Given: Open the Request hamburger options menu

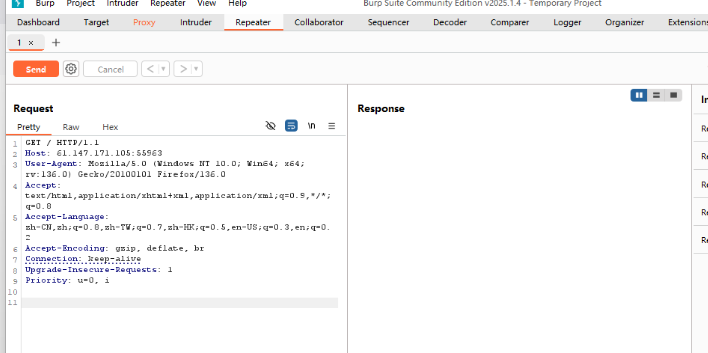Looking at the screenshot, I should 332,126.
